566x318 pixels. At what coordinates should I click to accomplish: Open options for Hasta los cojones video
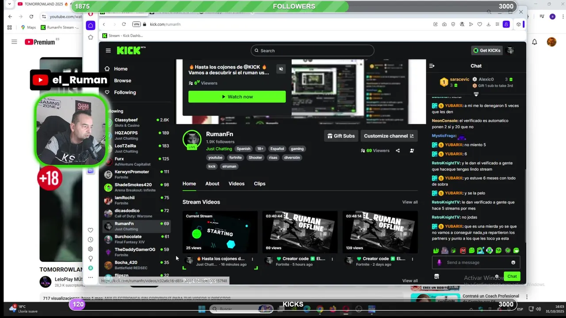pos(252,259)
